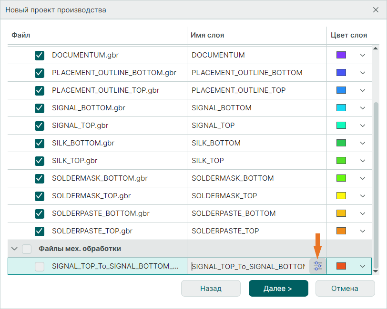Check the Файлы мех. обработки group checkbox
The image size is (387, 309).
tap(27, 249)
